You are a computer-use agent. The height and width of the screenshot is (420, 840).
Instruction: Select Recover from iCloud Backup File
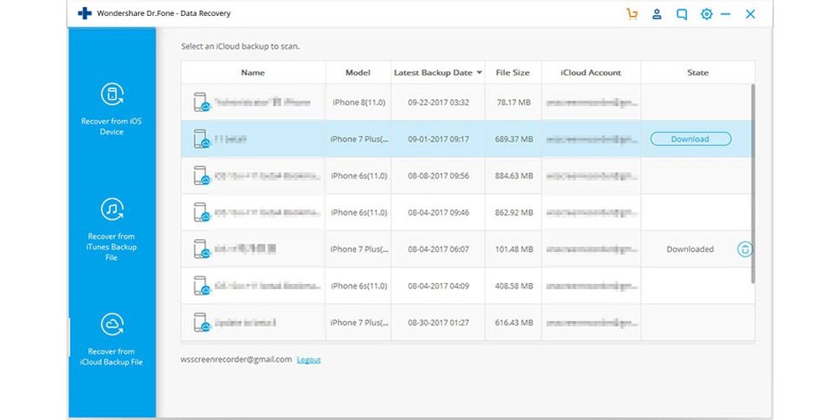coord(112,339)
